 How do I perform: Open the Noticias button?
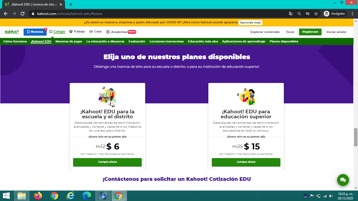pyautogui.click(x=35, y=32)
